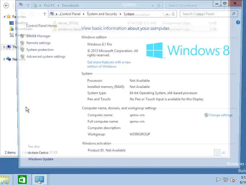Click the address bar history dropdown in Explorer
Image resolution: width=246 pixels, height=185 pixels.
point(153,6)
